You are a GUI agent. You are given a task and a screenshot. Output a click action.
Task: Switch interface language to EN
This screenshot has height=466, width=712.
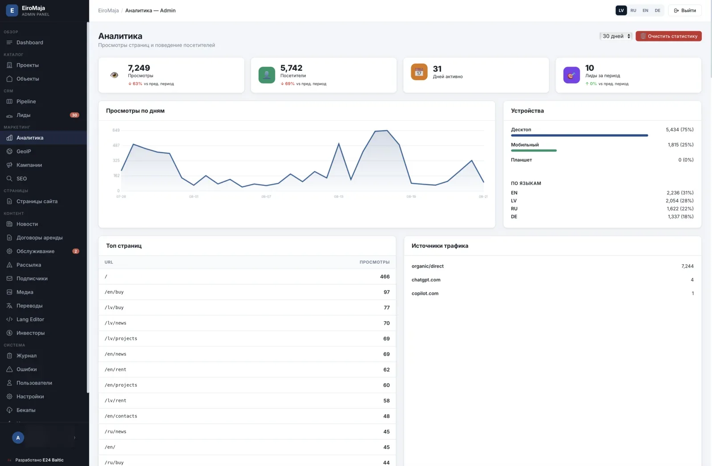pyautogui.click(x=645, y=10)
